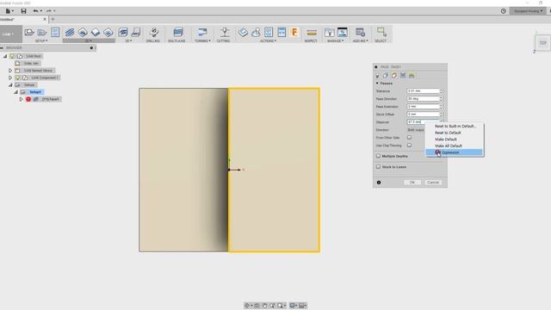
Task: Click the Inspect measure icon
Action: click(x=312, y=33)
